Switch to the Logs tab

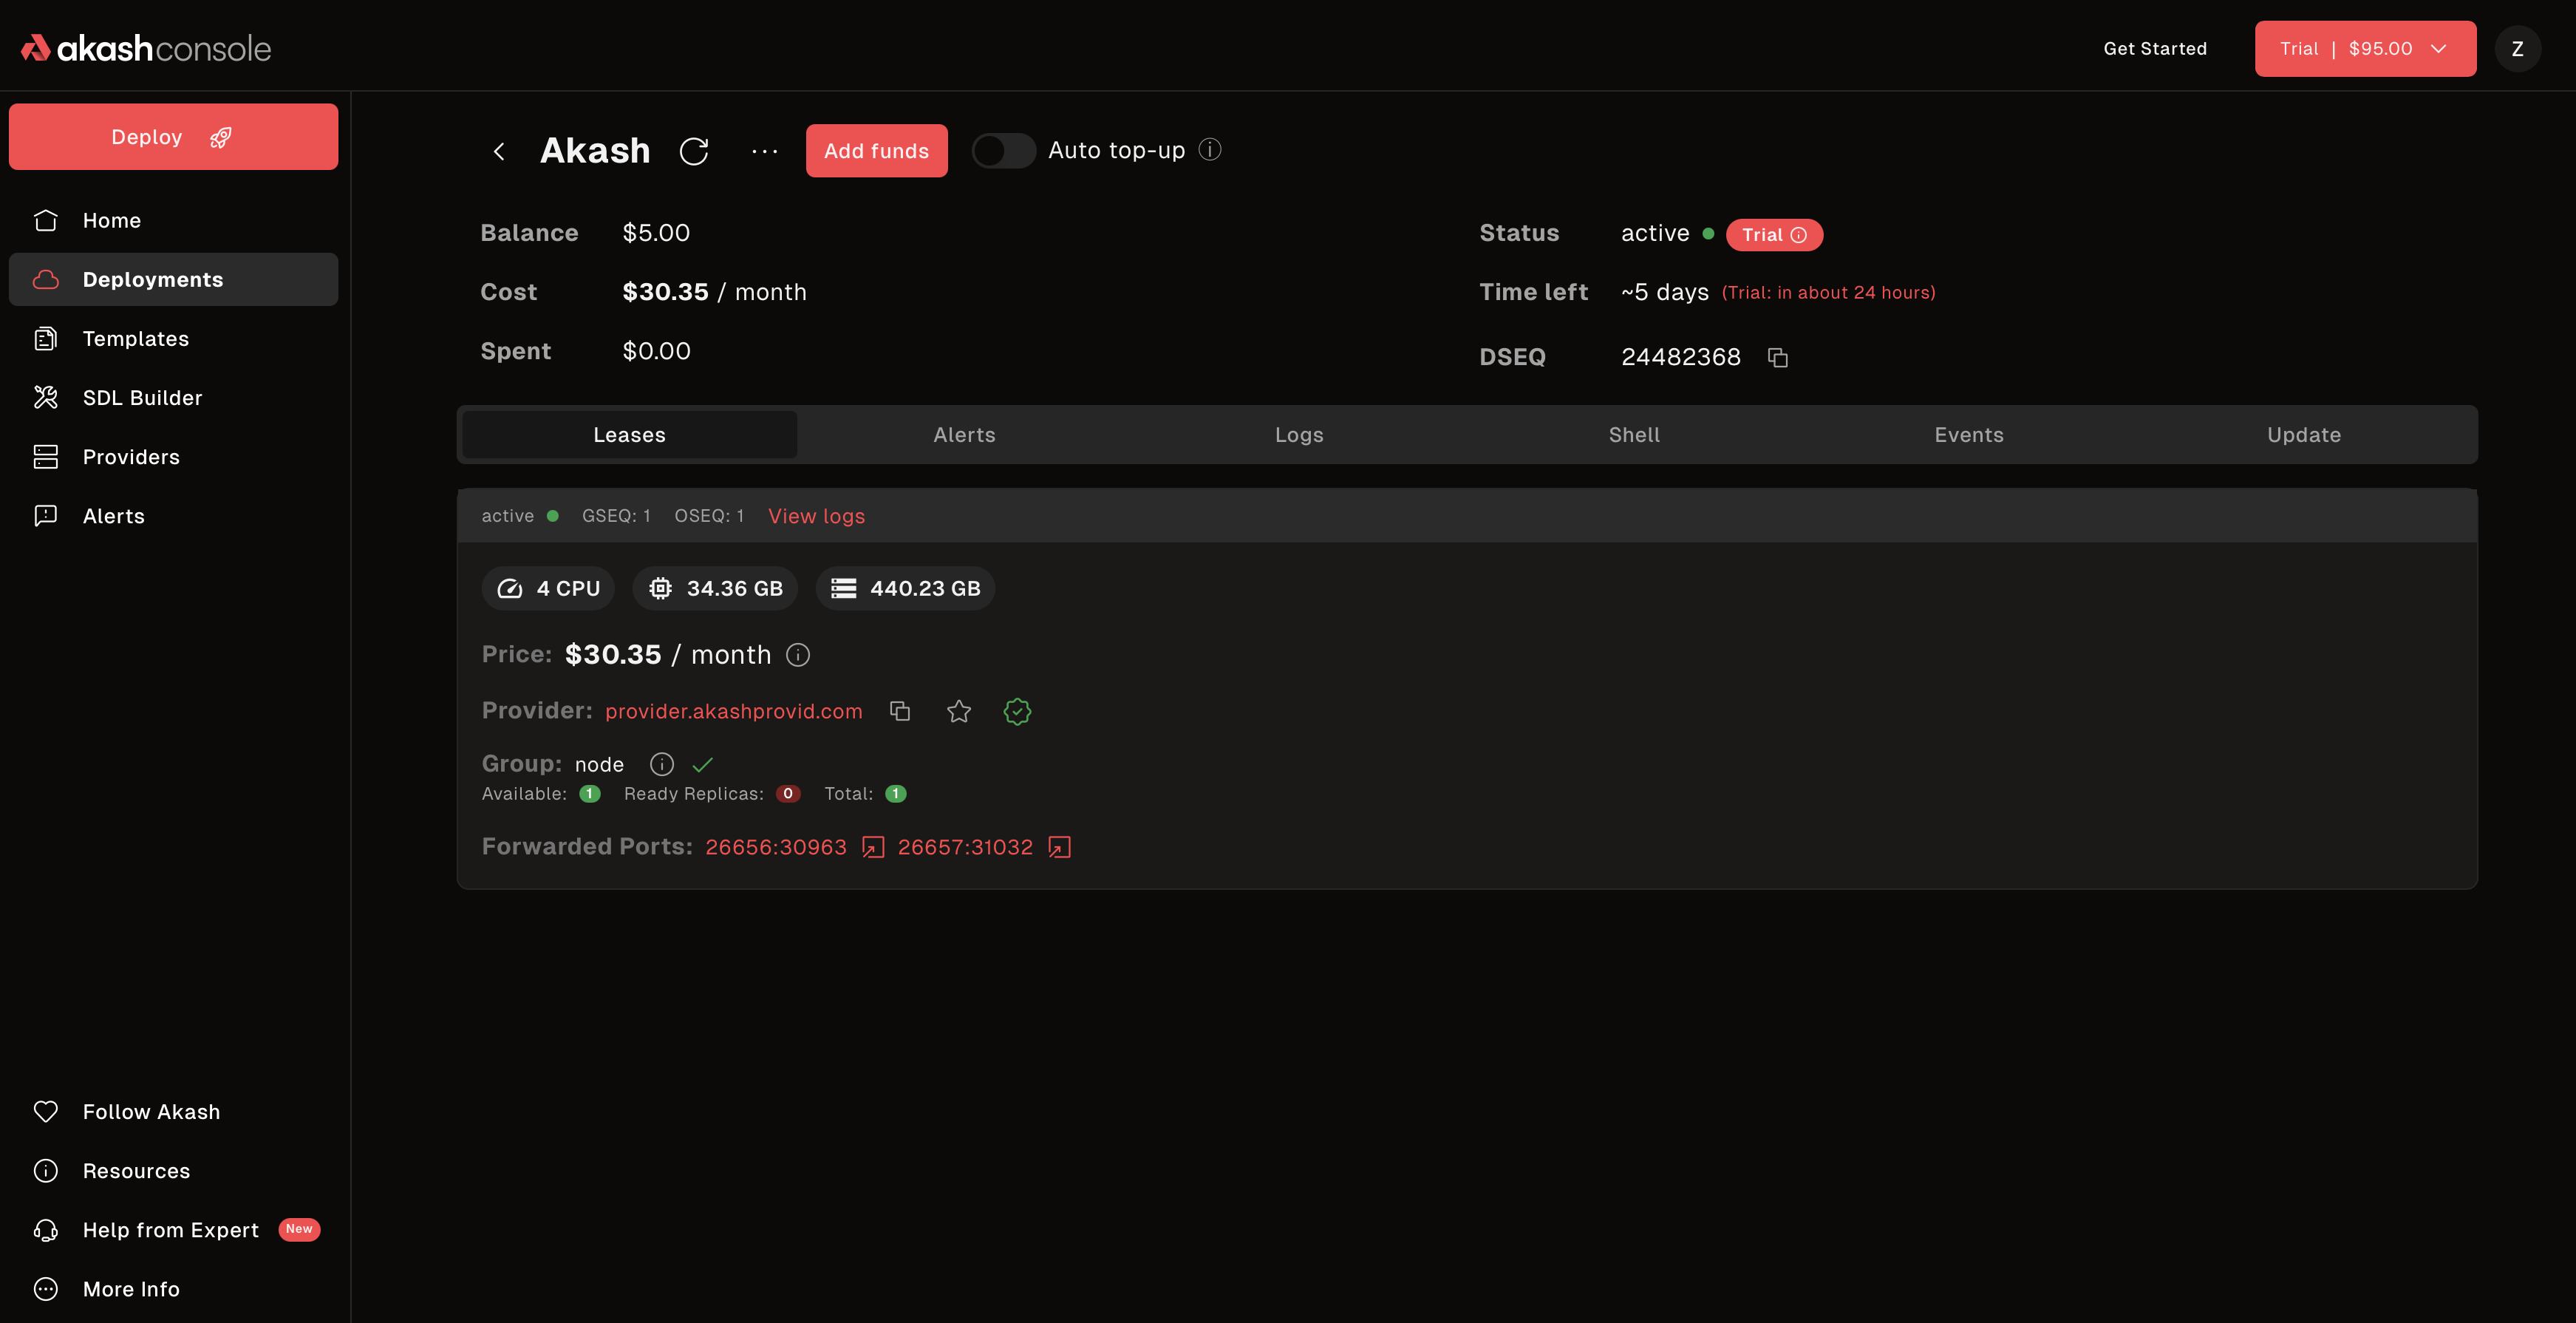[1298, 435]
